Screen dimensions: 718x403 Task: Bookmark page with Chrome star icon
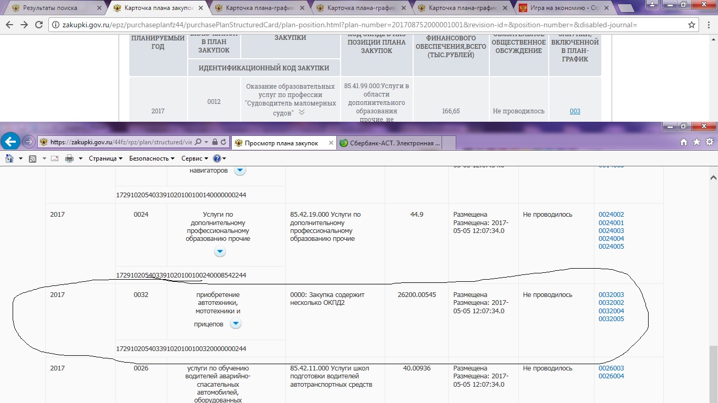pos(692,25)
